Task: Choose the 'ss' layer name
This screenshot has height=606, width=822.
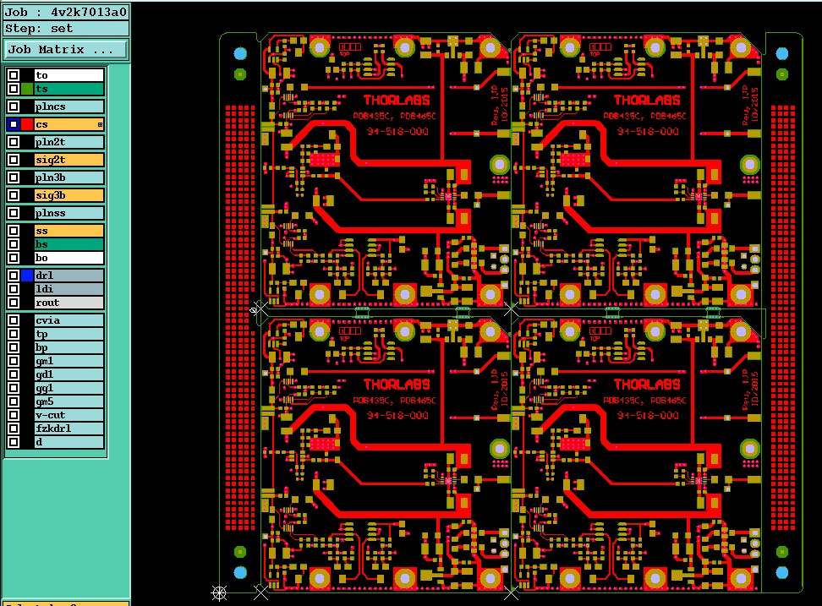Action: tap(68, 231)
